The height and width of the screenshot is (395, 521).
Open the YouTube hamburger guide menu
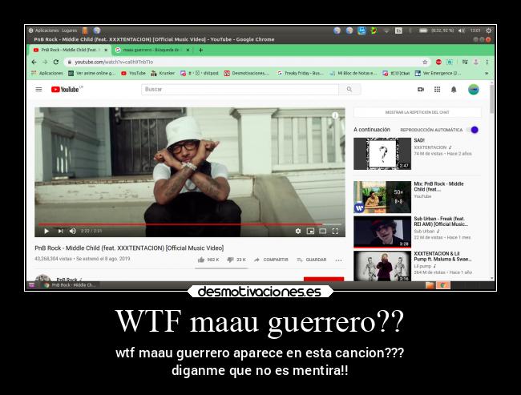coord(38,90)
